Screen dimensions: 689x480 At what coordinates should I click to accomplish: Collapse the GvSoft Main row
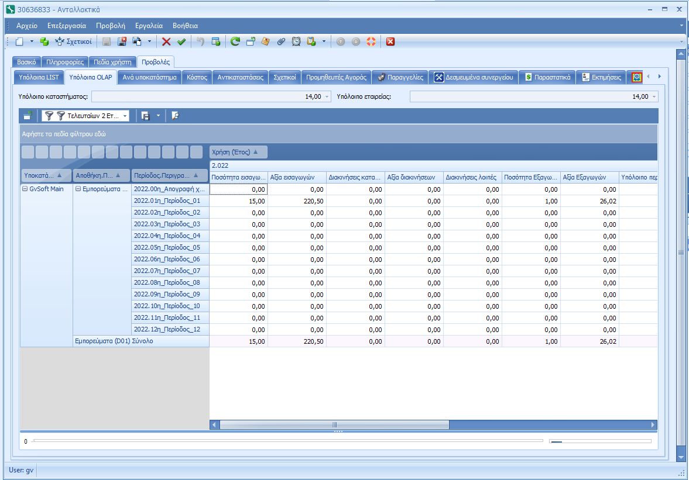click(x=25, y=189)
